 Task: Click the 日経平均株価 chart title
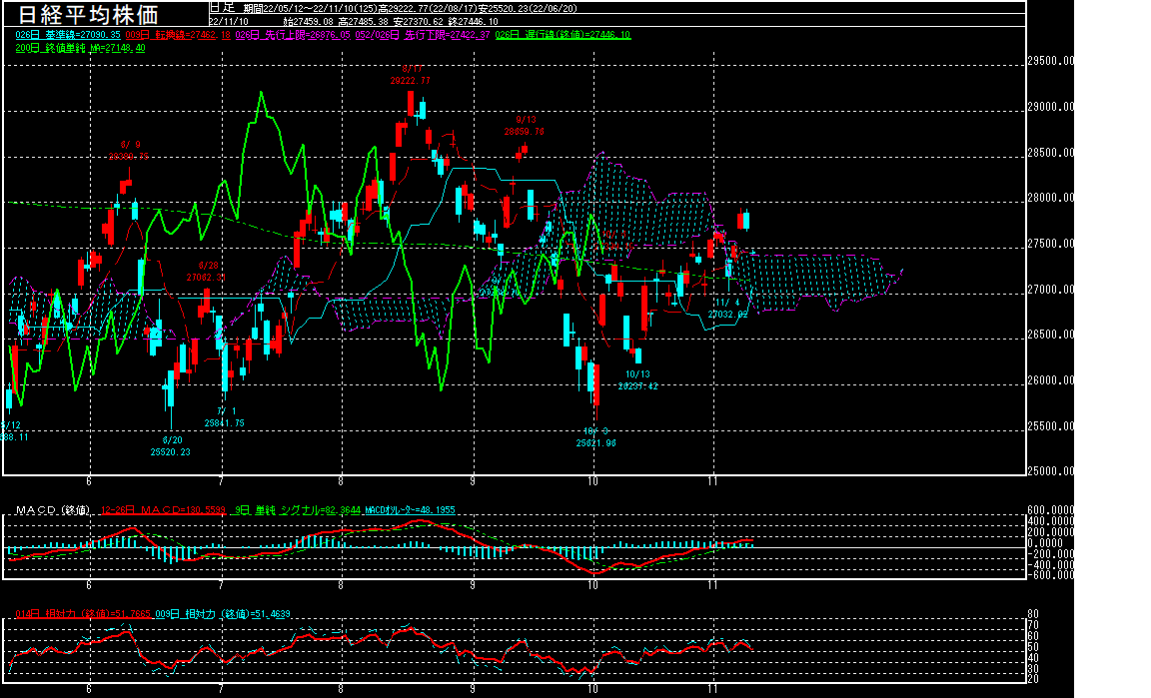coord(87,14)
